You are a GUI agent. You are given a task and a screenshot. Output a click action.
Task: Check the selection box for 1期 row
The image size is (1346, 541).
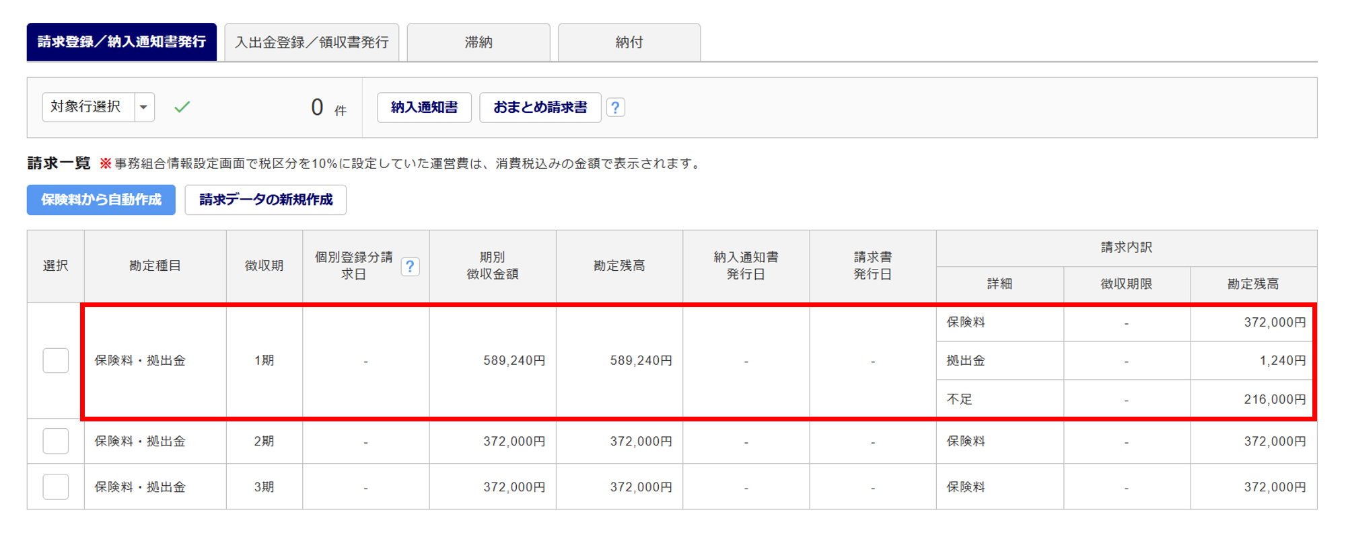[56, 360]
